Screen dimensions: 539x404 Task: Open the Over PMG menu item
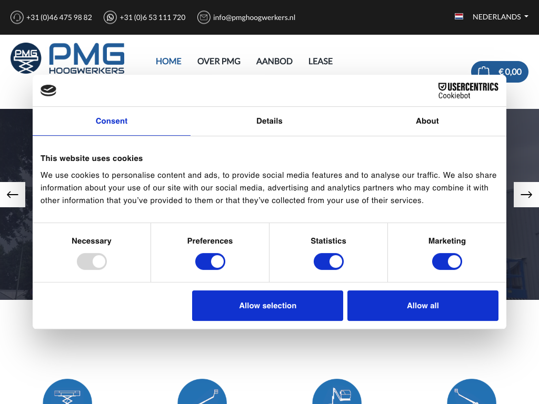pyautogui.click(x=218, y=61)
